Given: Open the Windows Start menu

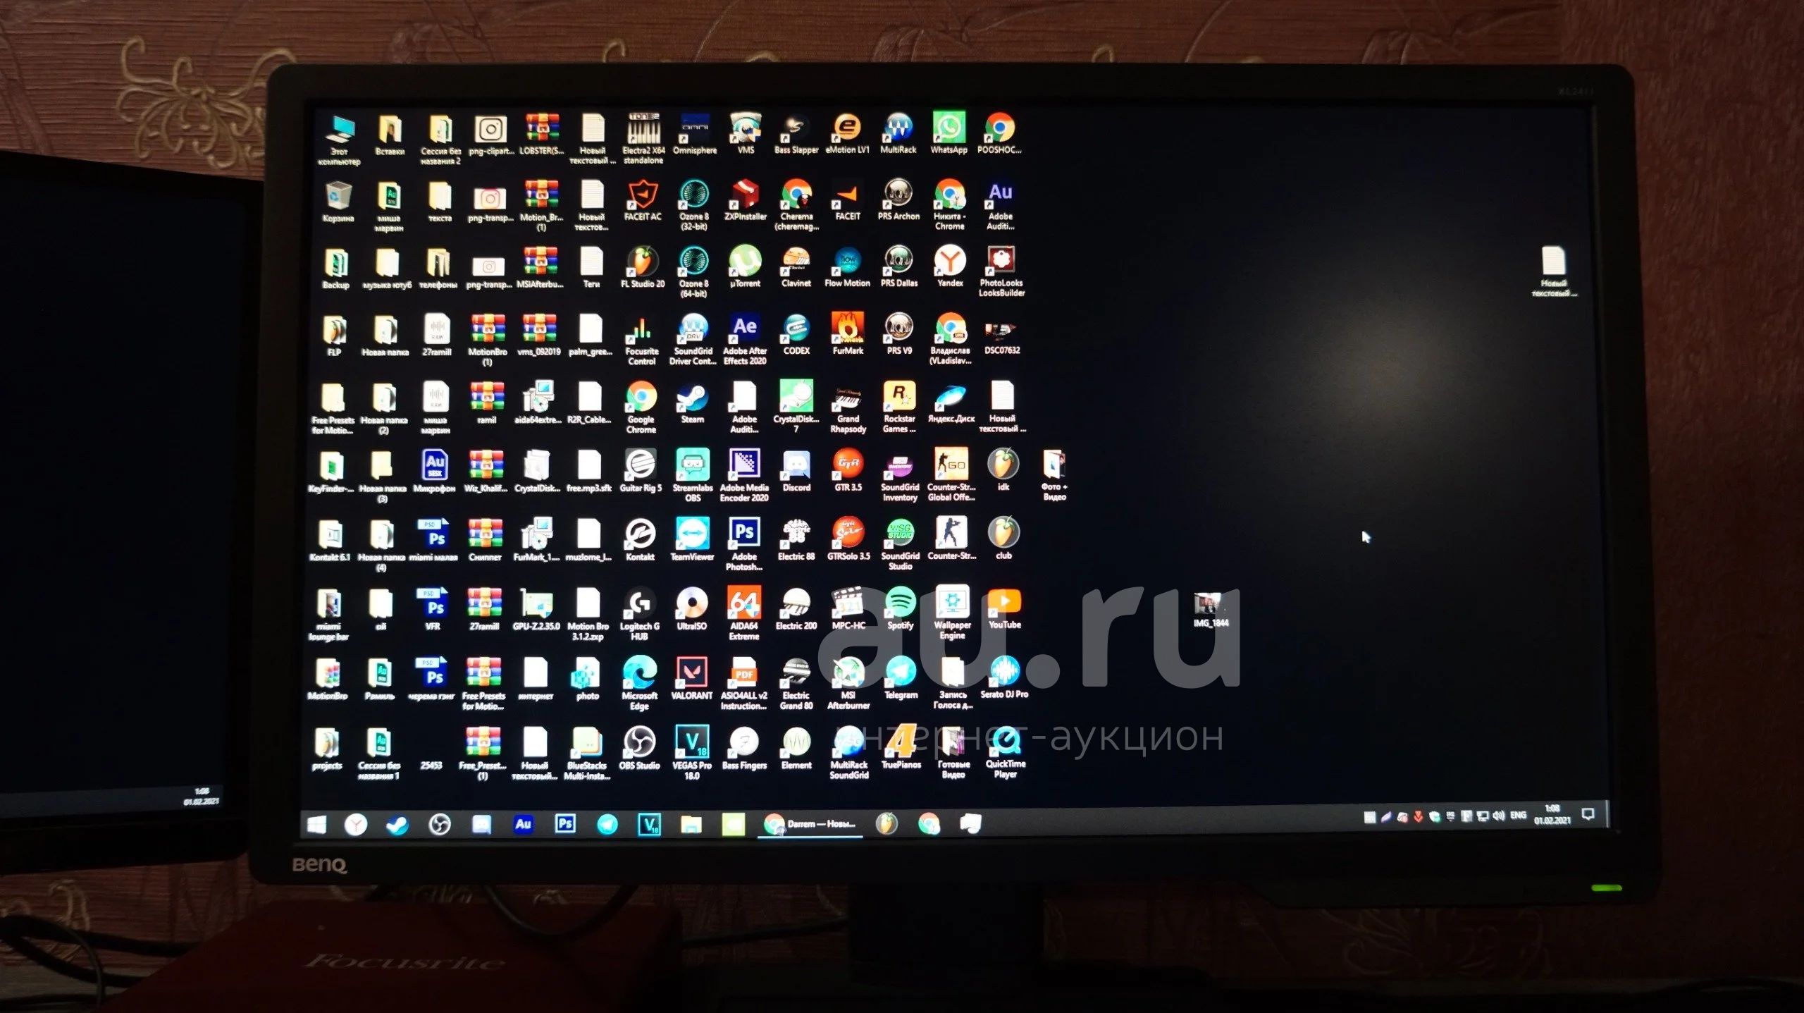Looking at the screenshot, I should pos(317,825).
